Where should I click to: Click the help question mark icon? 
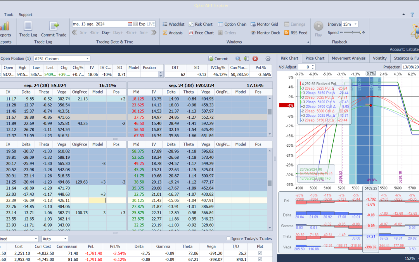(x=412, y=14)
